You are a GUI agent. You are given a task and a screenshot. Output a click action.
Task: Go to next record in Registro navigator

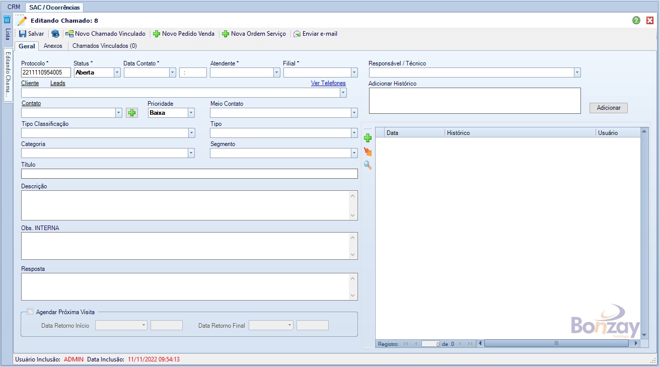click(460, 344)
